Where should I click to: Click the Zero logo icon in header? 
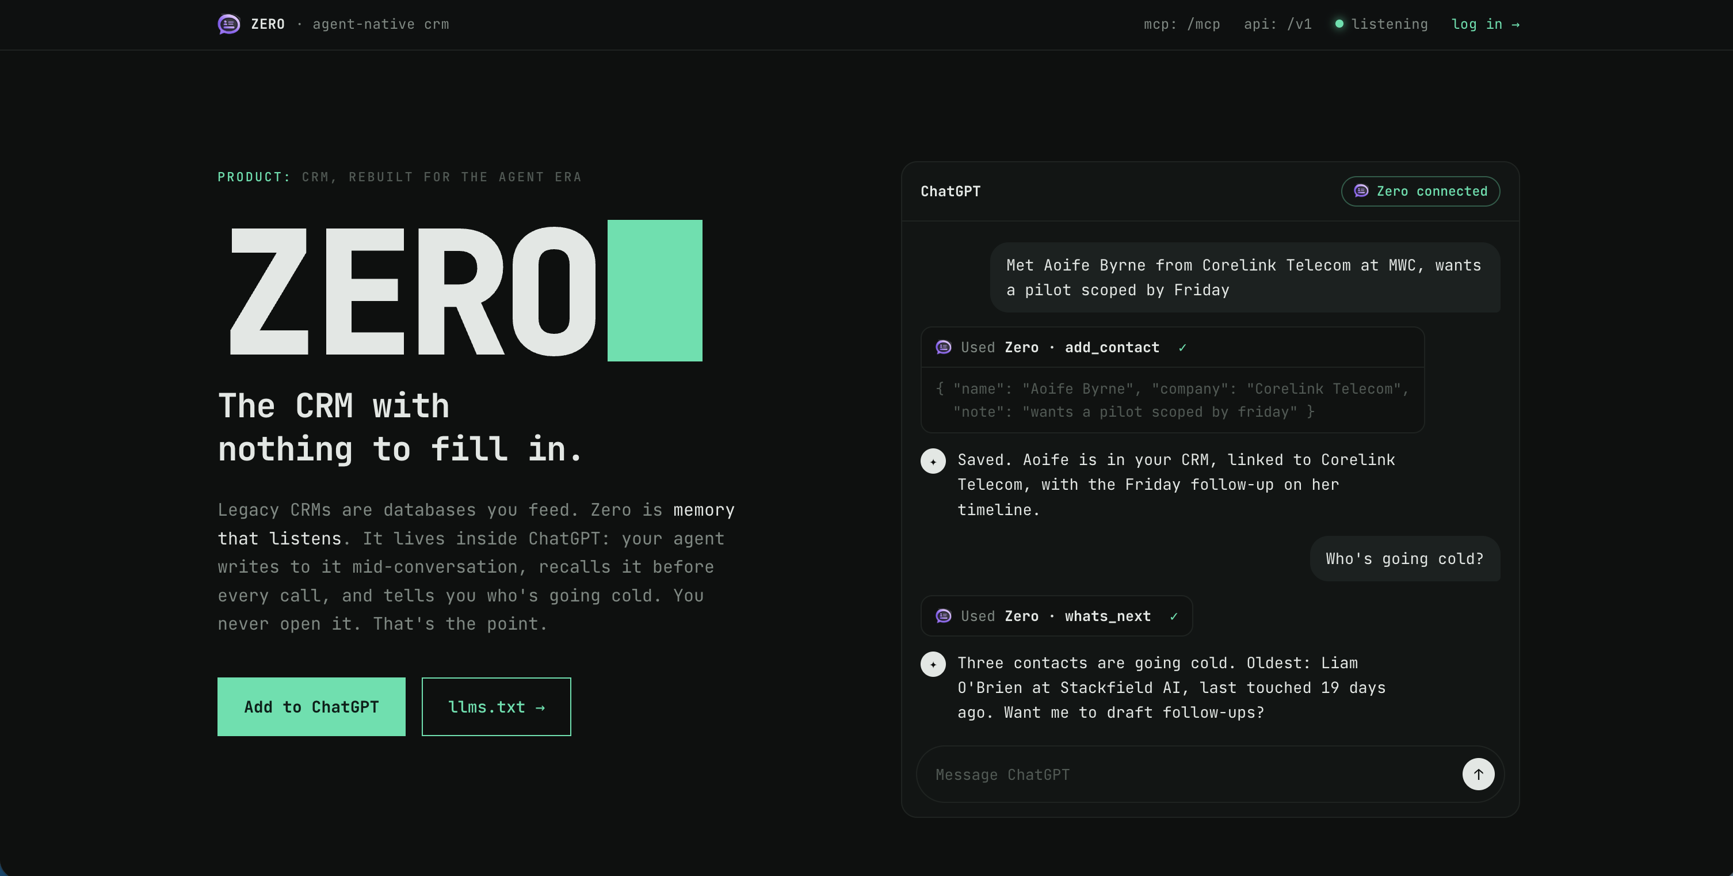(229, 24)
